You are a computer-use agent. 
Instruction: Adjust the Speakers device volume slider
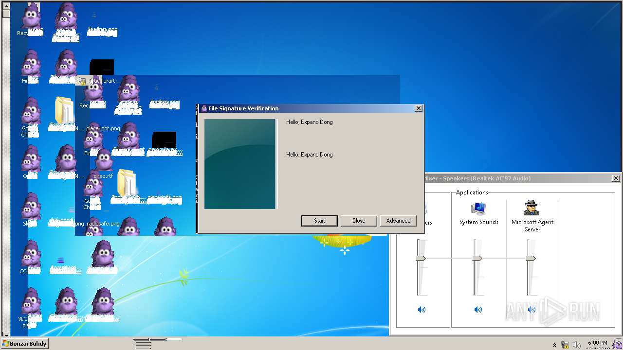point(421,258)
